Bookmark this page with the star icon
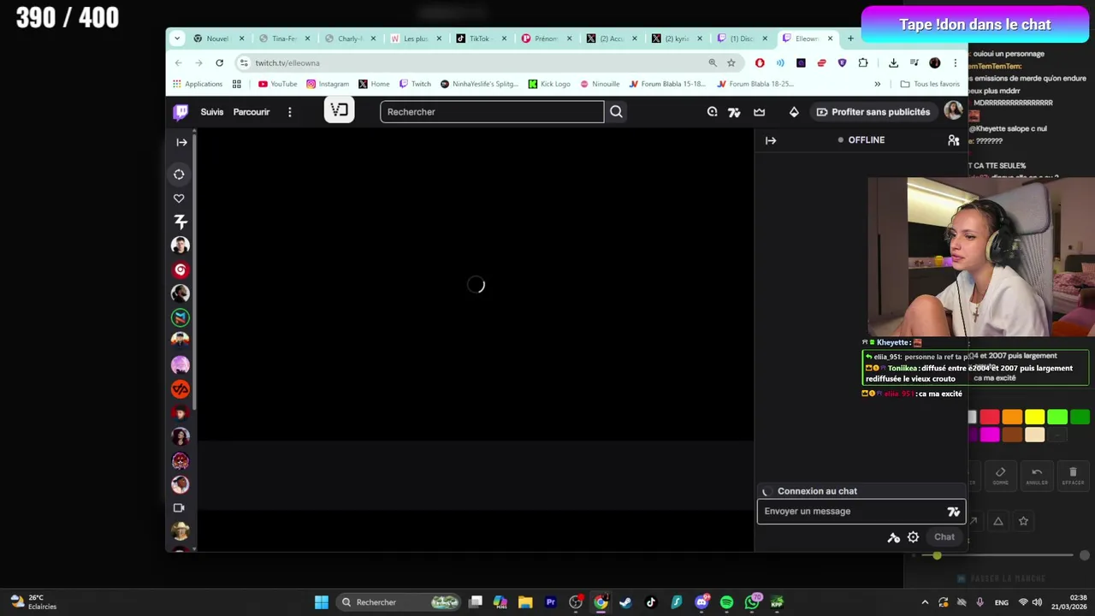The image size is (1095, 616). tap(731, 63)
